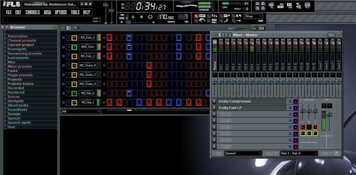Click the save REC disk icon in Mixer
Viewport: 356px width, 175px height.
click(337, 153)
